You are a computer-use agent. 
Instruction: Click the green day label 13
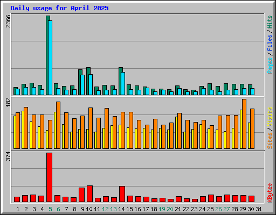pyautogui.click(x=113, y=209)
